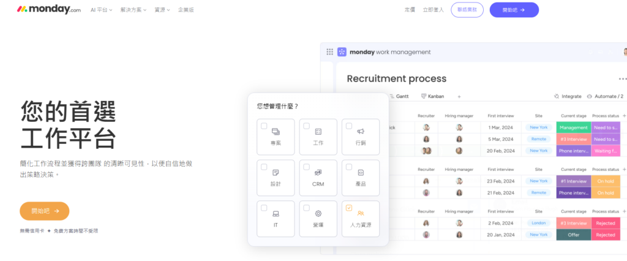Click the purple monday work management product icon

coord(342,51)
